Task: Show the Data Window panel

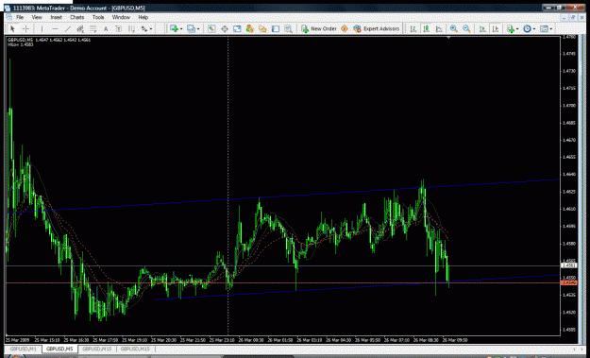Action: [225, 28]
